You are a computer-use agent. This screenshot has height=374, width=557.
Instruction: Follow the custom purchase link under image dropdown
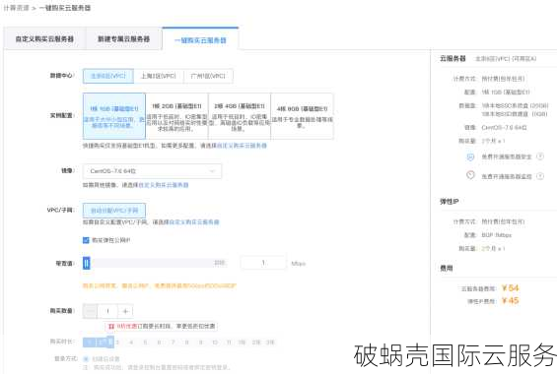point(164,185)
